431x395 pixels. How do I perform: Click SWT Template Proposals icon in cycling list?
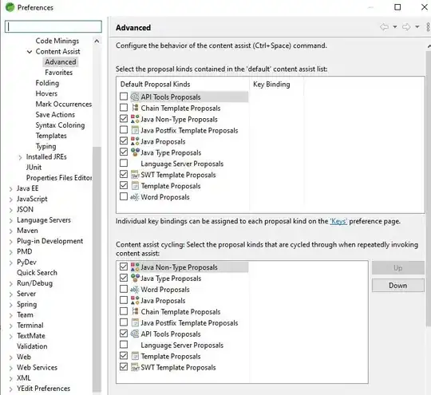pyautogui.click(x=135, y=367)
